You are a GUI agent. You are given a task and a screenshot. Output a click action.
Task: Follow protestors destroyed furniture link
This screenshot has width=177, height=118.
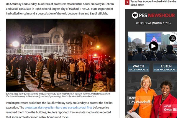point(58,107)
